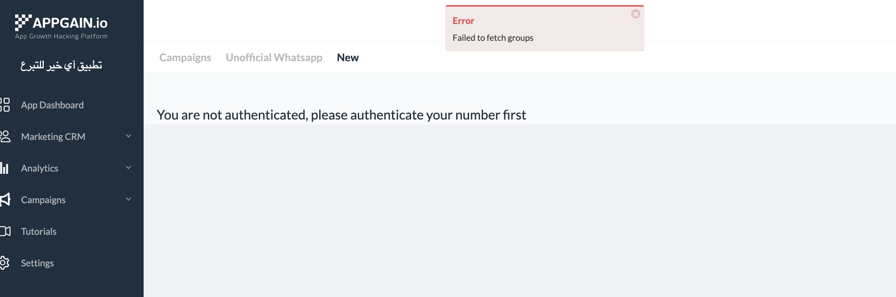Click the Marketing CRM people icon
The width and height of the screenshot is (896, 297).
point(5,136)
